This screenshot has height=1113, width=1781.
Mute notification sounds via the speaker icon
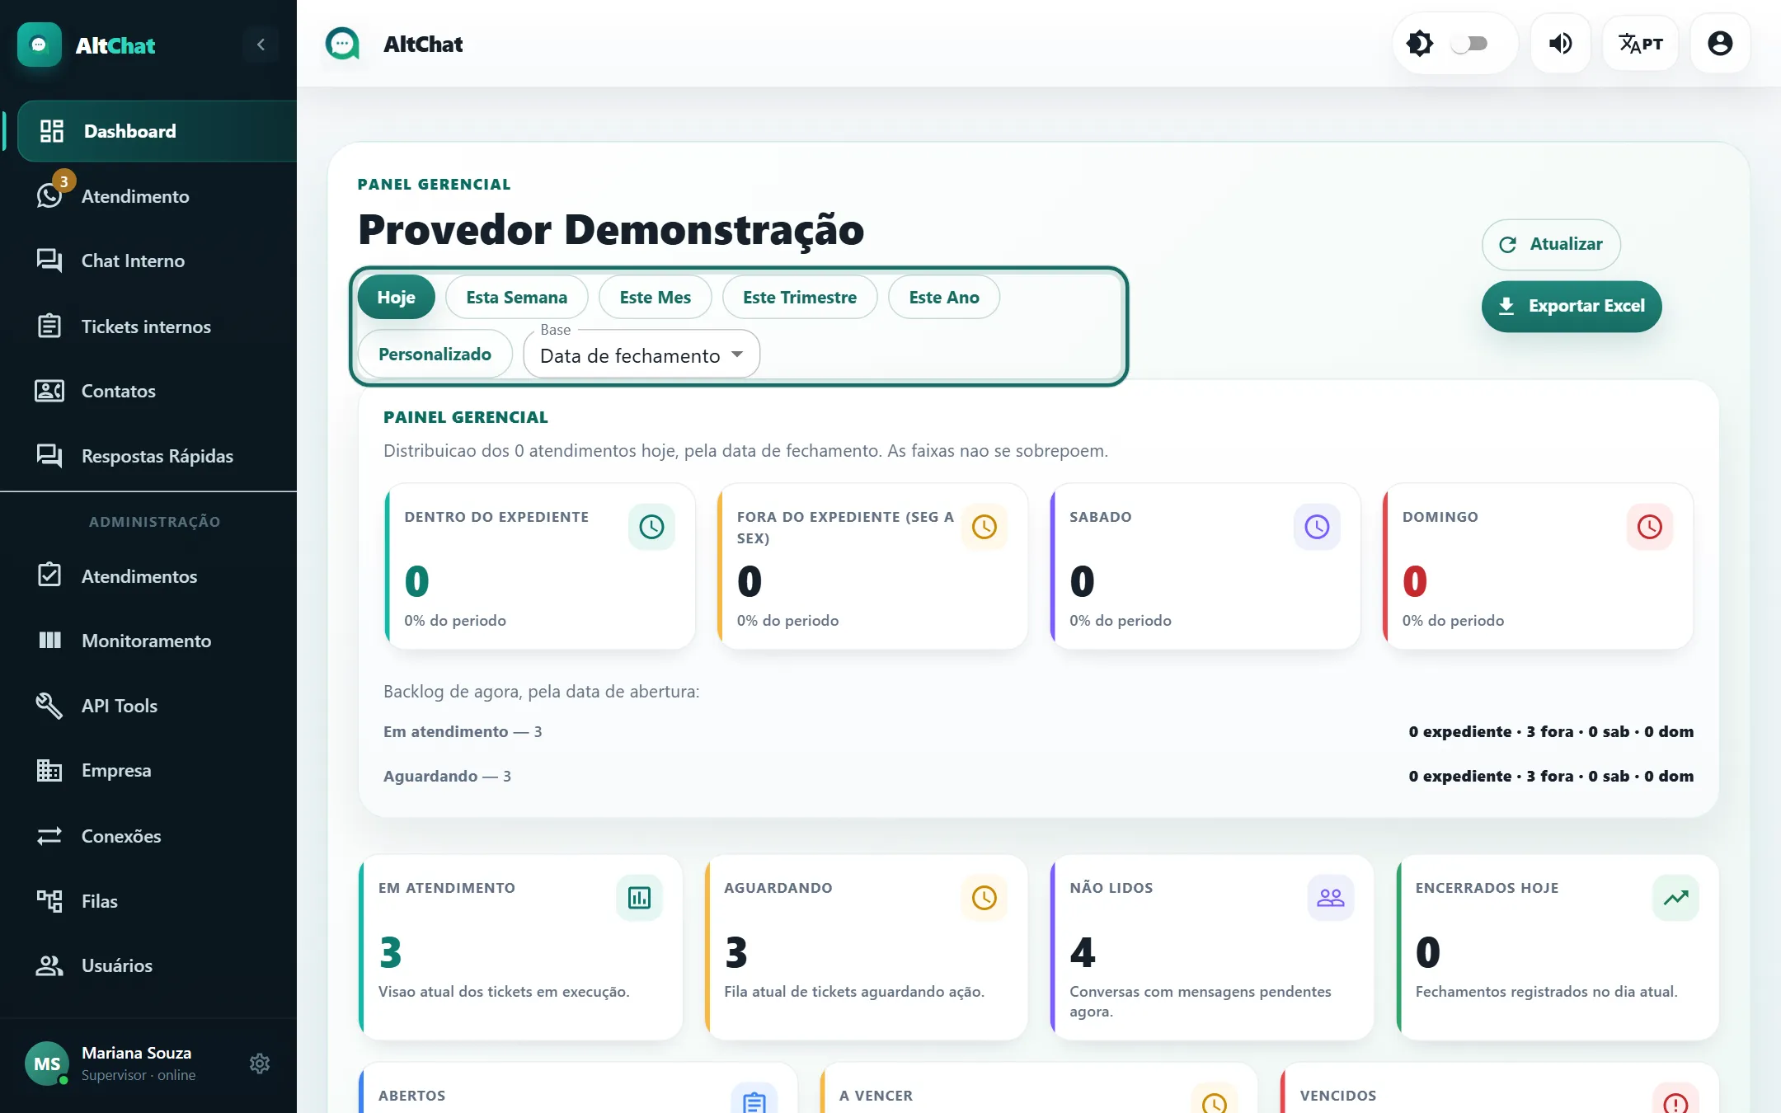coord(1560,44)
